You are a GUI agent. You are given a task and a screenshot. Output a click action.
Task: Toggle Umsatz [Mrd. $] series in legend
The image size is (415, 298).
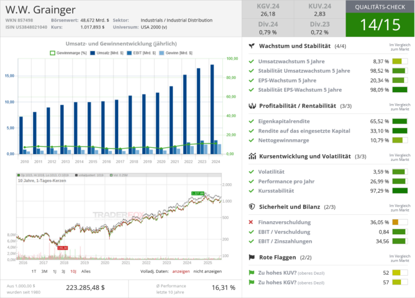(107, 53)
